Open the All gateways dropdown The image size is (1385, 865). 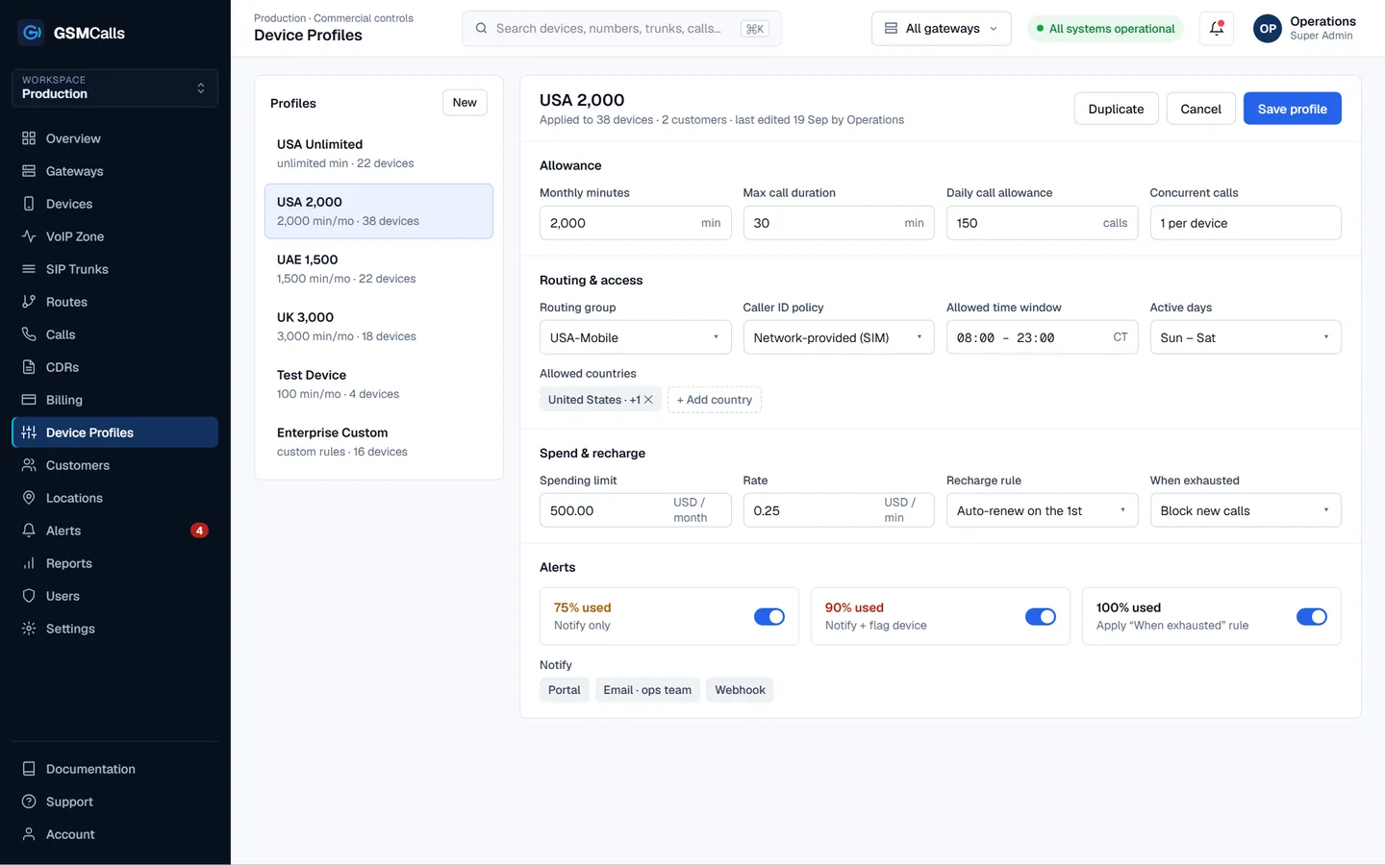point(942,29)
